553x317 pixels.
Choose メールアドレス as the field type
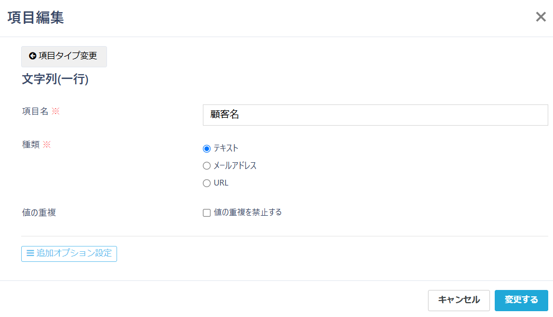point(206,165)
